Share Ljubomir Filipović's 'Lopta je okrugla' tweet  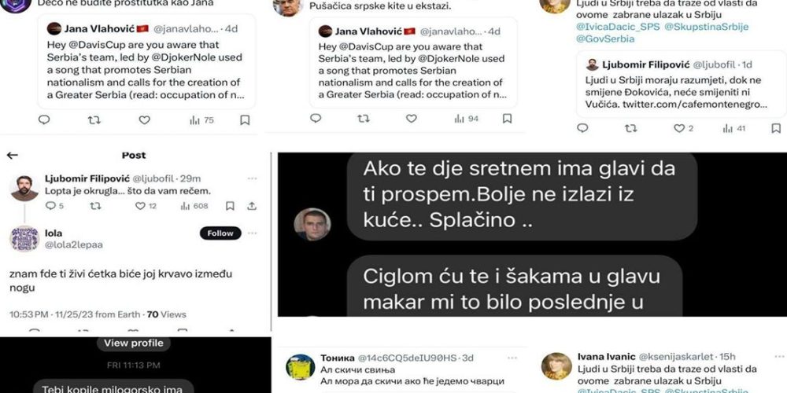pos(252,205)
